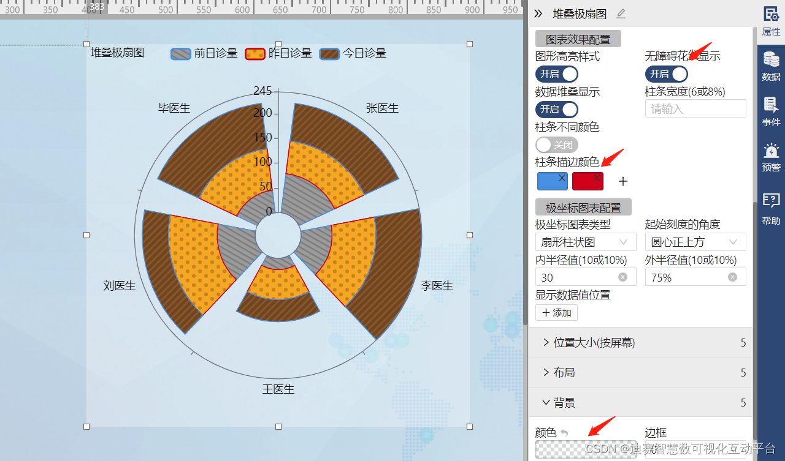The height and width of the screenshot is (461, 785).
Task: Toggle 今日诊量 legend item
Action: pyautogui.click(x=353, y=54)
